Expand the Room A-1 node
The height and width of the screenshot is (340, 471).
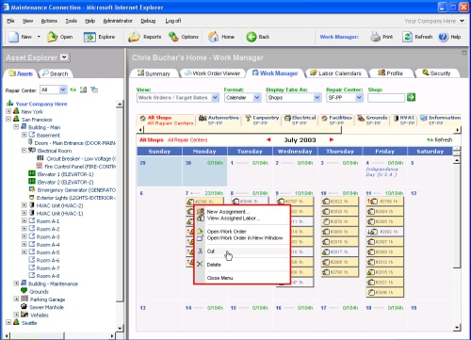click(x=24, y=220)
